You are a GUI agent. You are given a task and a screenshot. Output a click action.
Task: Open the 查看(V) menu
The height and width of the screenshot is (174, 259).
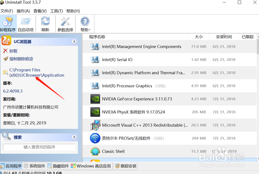40,11
